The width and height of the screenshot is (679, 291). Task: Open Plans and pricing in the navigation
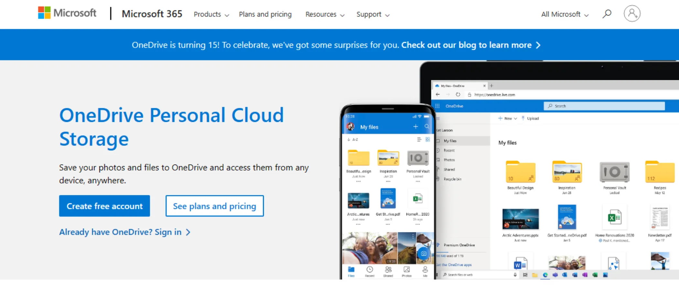coord(265,15)
